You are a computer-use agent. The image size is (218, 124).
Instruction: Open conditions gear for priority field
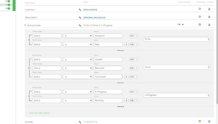(200, 121)
